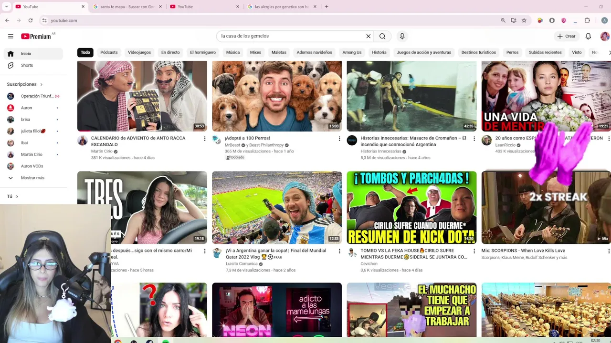Screen dimensions: 611x343
Task: Open the Auron VODs subscription
Action: click(33, 166)
